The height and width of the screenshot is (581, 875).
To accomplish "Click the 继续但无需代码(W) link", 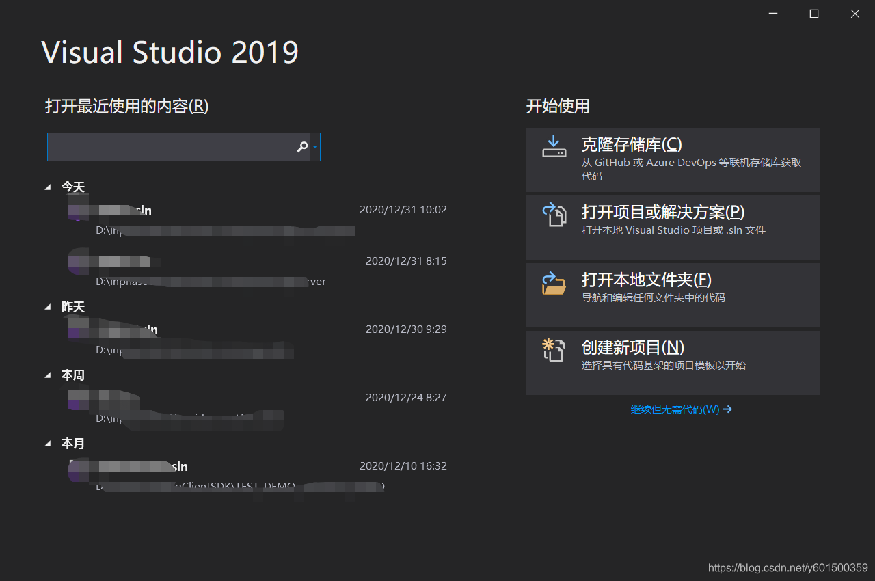I will (x=682, y=409).
